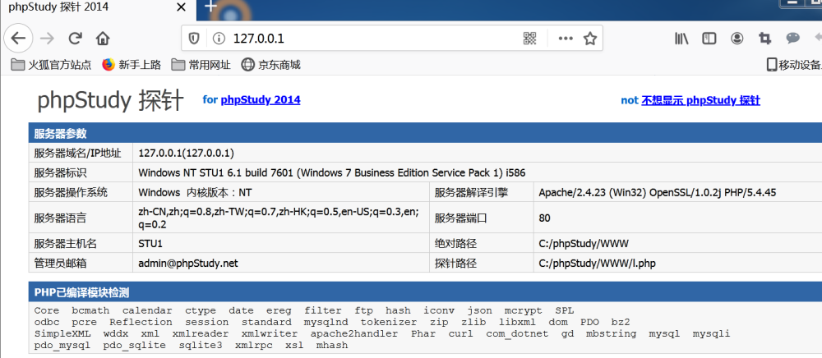Image resolution: width=822 pixels, height=358 pixels.
Task: Go to browser home page icon
Action: click(103, 39)
